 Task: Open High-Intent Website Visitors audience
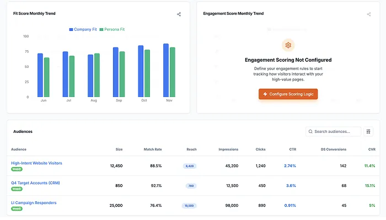point(36,163)
